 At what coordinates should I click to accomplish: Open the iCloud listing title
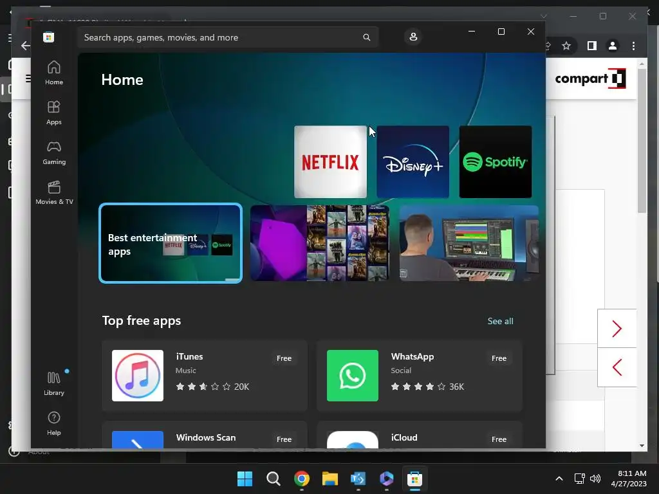point(404,437)
